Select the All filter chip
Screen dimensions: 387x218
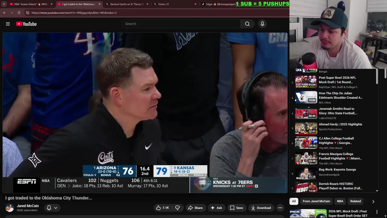(x=294, y=201)
